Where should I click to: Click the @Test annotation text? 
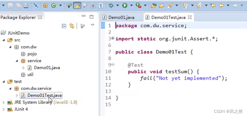coord(135,65)
